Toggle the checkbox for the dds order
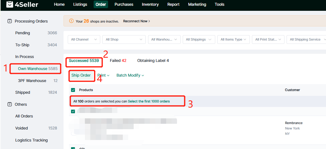The width and height of the screenshot is (326, 149). coord(73,148)
